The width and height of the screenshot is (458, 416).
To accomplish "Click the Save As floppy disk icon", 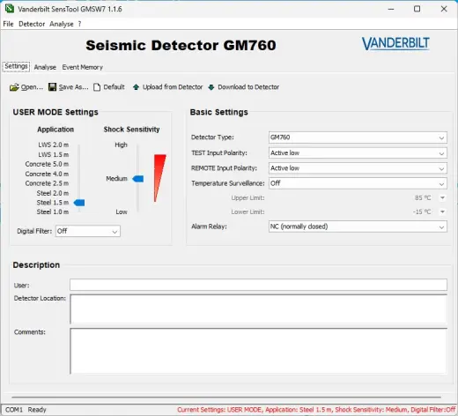I will pyautogui.click(x=52, y=87).
